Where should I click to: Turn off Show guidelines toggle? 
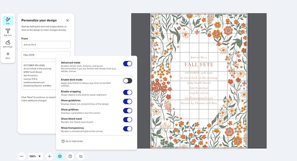click(127, 102)
